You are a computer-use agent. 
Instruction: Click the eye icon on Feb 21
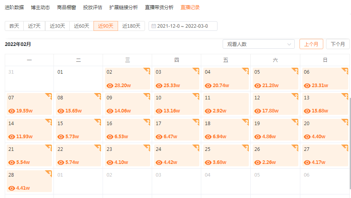point(11,162)
